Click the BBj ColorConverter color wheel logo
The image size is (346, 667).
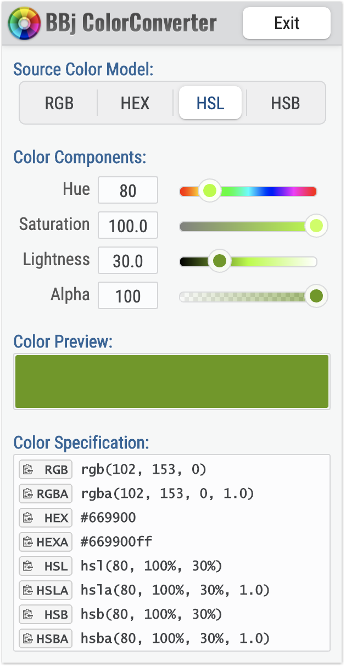[25, 23]
